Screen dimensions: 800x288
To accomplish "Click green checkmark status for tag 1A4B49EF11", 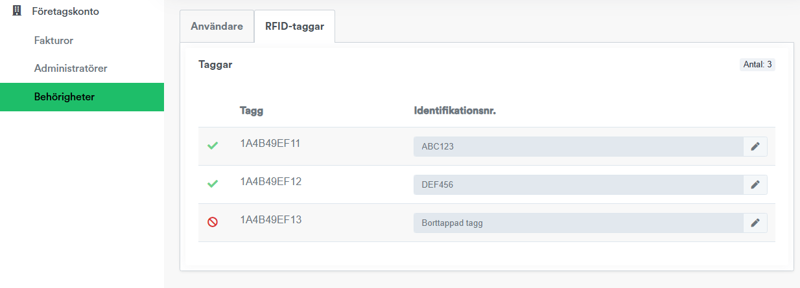I will coord(213,146).
